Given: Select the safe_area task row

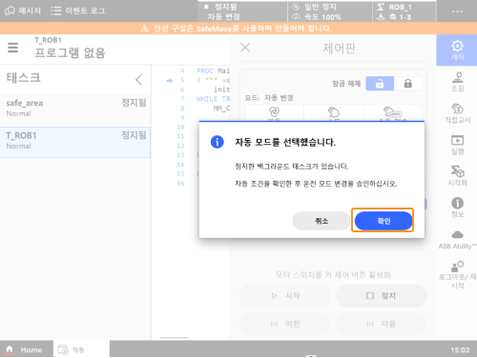Looking at the screenshot, I should point(75,108).
